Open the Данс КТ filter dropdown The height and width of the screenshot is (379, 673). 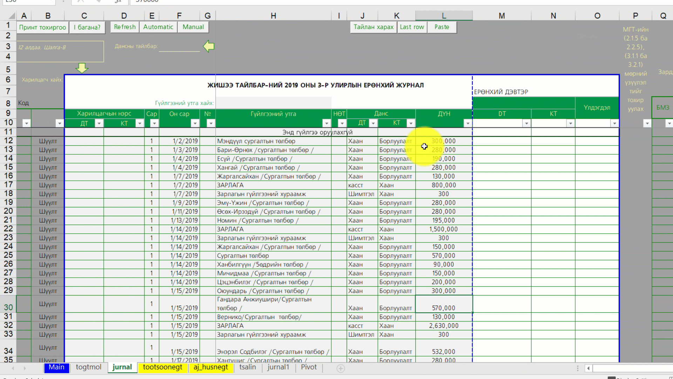(x=410, y=123)
